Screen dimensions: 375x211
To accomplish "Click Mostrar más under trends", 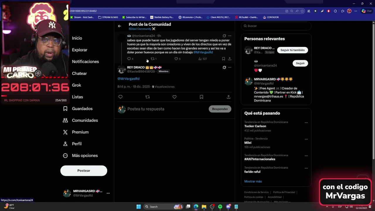I will tap(253, 181).
